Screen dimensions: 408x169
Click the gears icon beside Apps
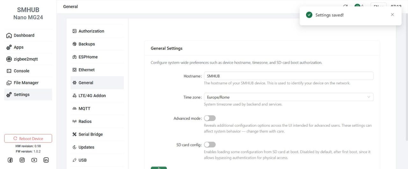pyautogui.click(x=9, y=47)
